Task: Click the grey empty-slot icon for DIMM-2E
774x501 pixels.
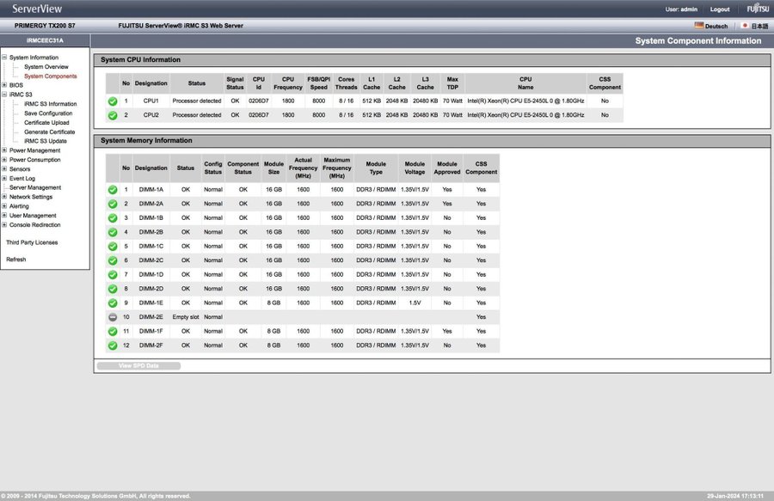Action: coord(112,317)
